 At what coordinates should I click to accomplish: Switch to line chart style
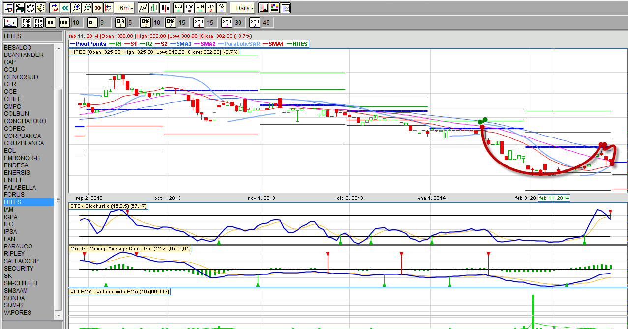tap(143, 8)
